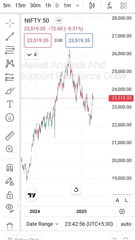Image resolution: width=135 pixels, height=240 pixels.
Task: Open the Date Range dropdown
Action: coord(42,224)
